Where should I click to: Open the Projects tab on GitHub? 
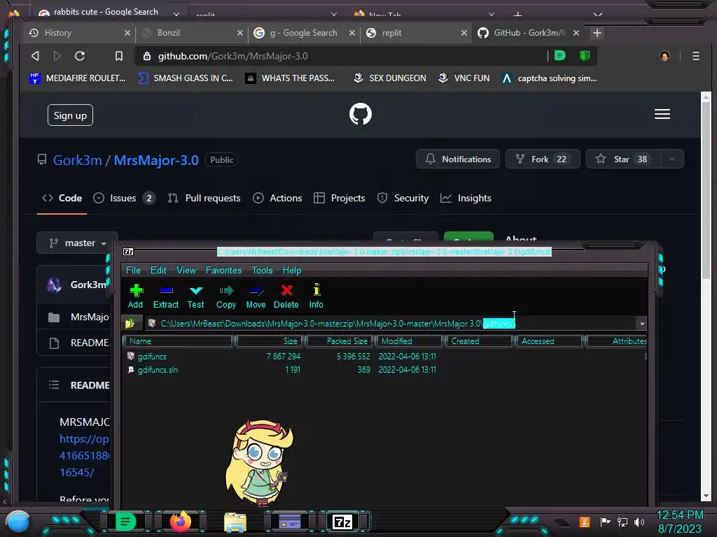[340, 198]
